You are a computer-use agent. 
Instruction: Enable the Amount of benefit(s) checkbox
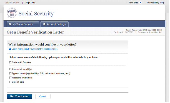(x=10, y=69)
